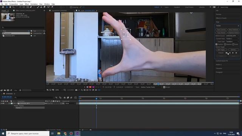Select the Selection arrow tool
The width and height of the screenshot is (242, 136).
pyautogui.click(x=7, y=7)
